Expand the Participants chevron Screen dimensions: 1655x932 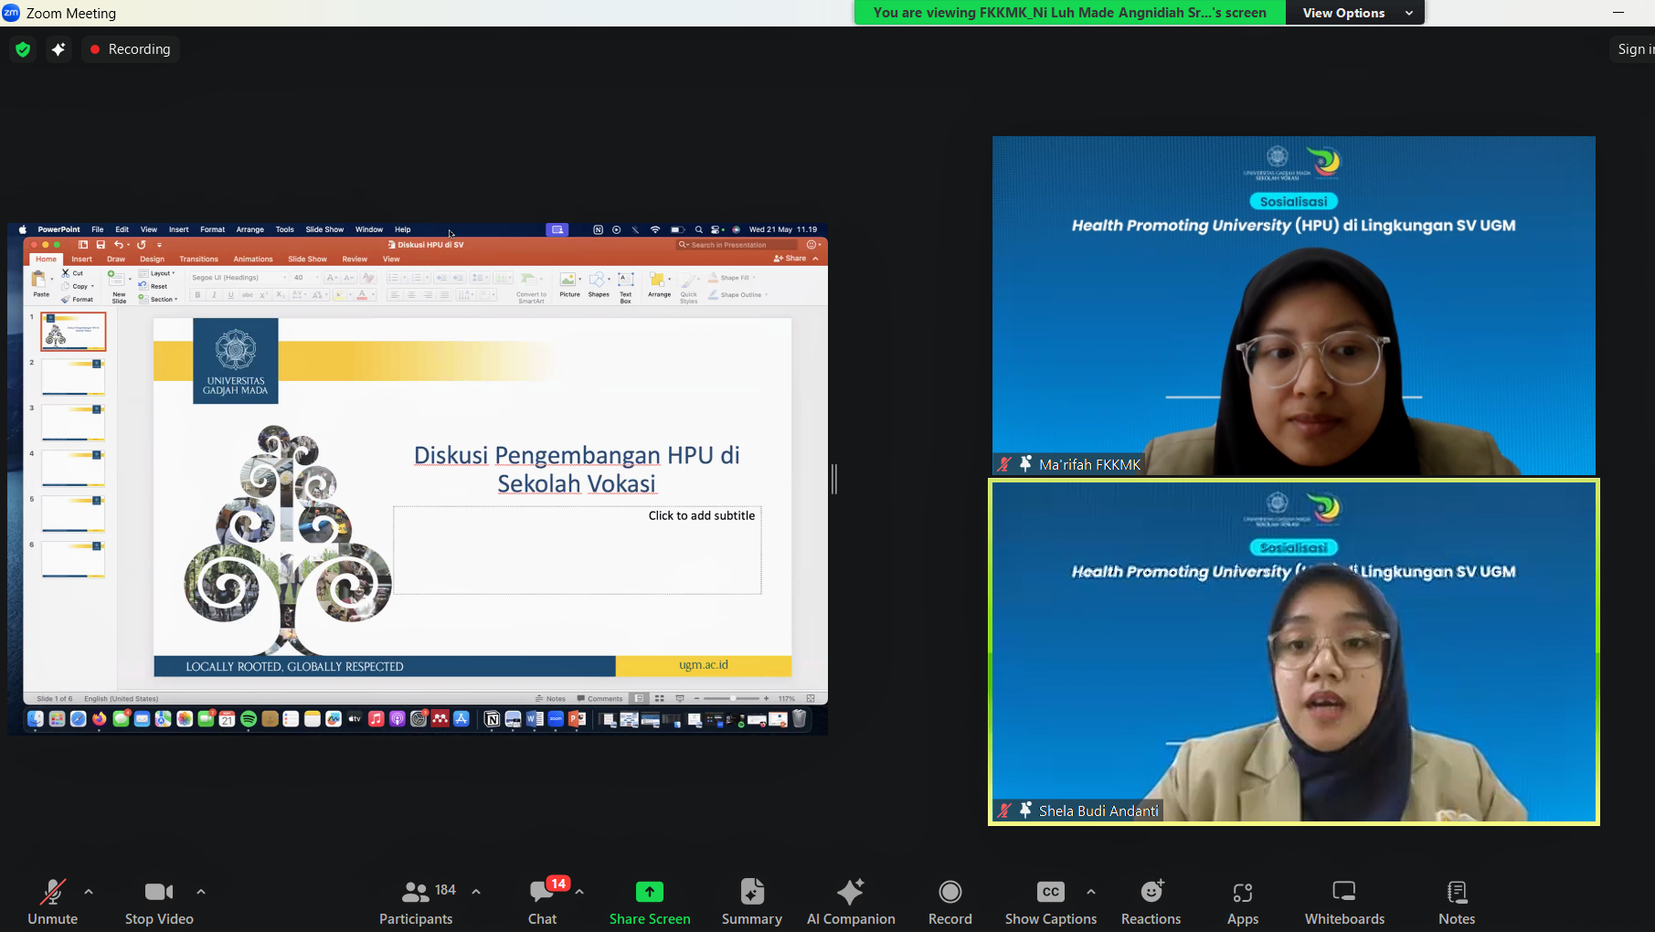click(475, 890)
